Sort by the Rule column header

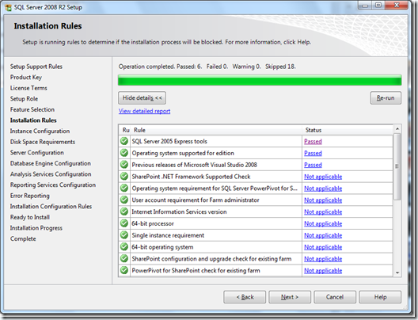click(x=216, y=130)
